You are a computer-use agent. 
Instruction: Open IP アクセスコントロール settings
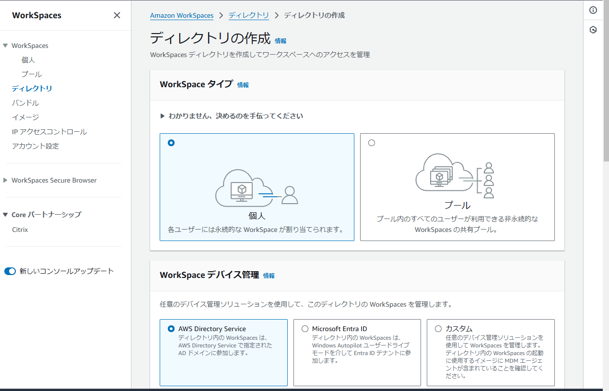pyautogui.click(x=48, y=131)
